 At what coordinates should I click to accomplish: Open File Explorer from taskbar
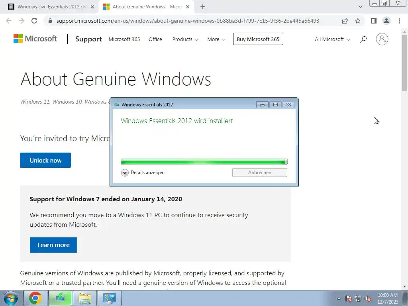coord(85,298)
